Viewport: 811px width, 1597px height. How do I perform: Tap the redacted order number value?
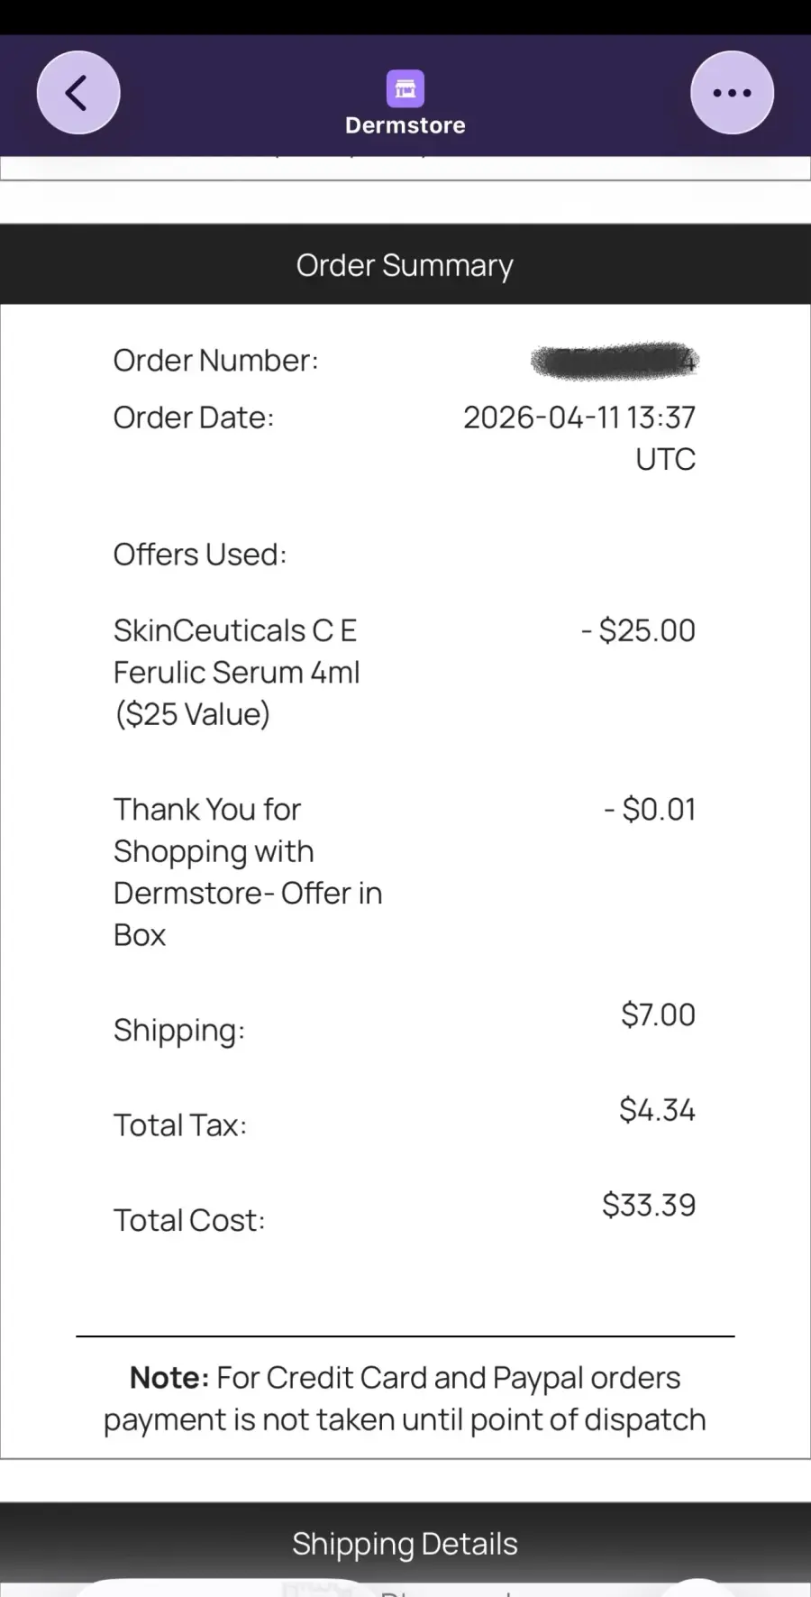tap(615, 361)
